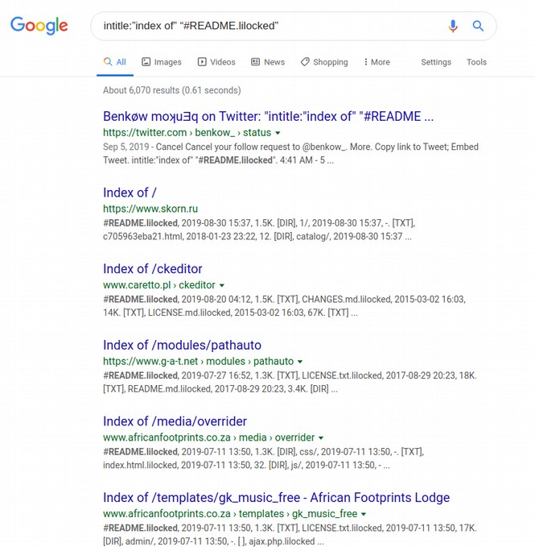The image size is (535, 547).
Task: Click snippet mentioning CHANGES.md.lilocked
Action: (284, 306)
